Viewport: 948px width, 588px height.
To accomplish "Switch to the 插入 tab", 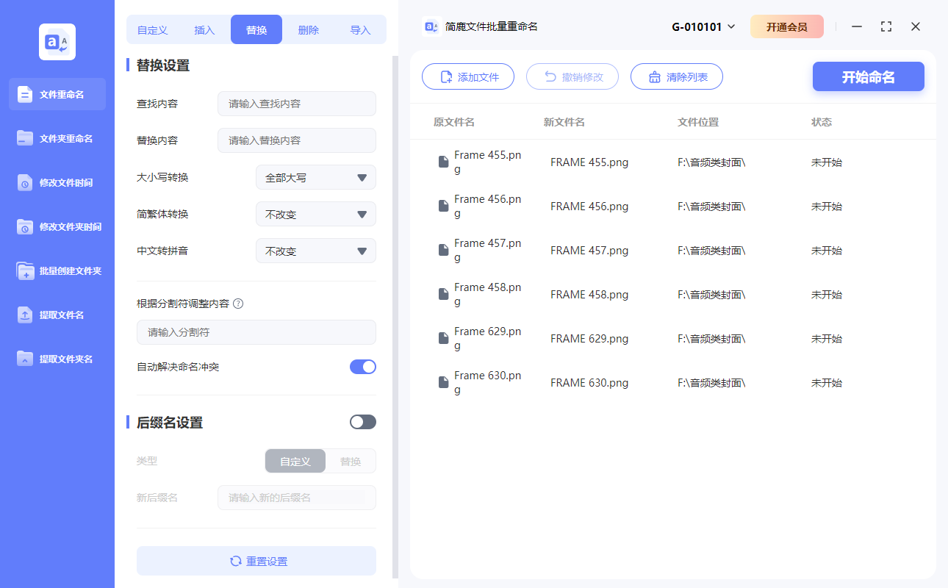I will point(204,29).
